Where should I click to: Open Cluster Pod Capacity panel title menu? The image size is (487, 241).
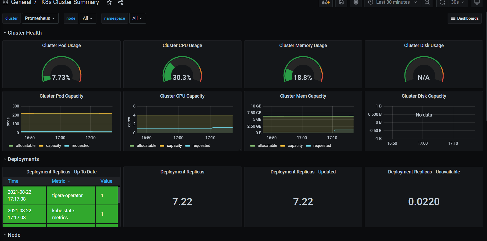[62, 96]
